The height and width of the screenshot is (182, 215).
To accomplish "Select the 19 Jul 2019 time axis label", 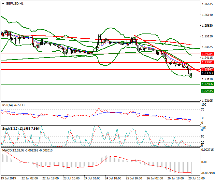I will point(8,178).
